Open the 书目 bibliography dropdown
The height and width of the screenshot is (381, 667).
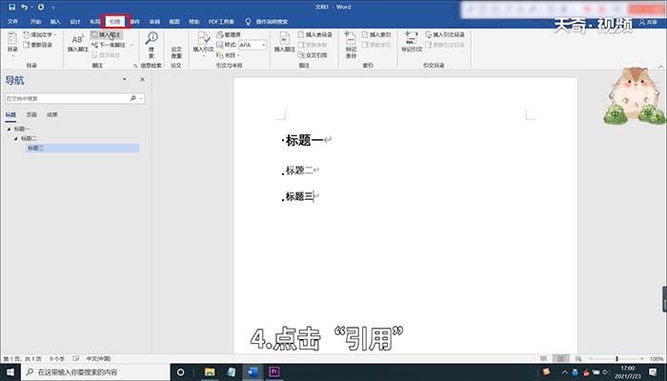pyautogui.click(x=228, y=55)
